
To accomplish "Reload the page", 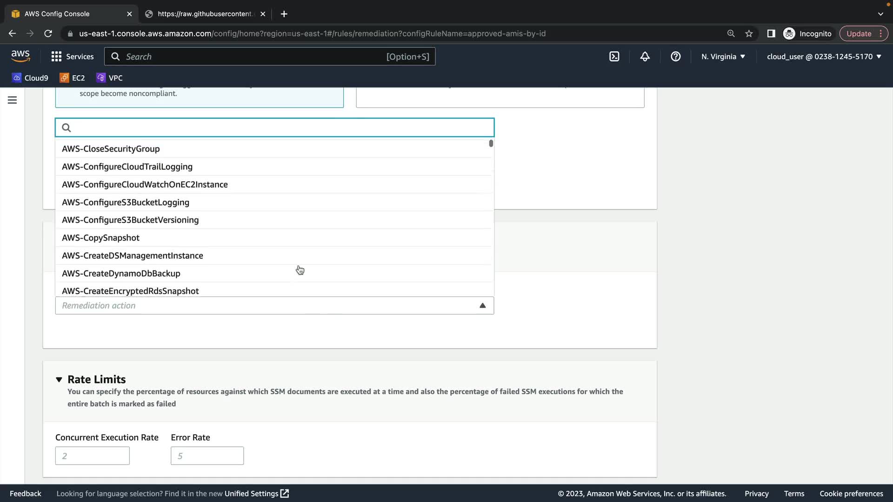I will pos(48,33).
